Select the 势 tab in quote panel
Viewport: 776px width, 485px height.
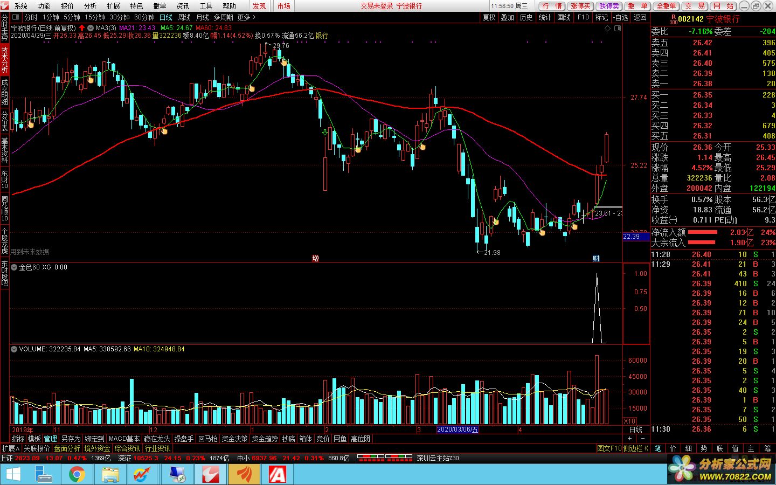704,448
